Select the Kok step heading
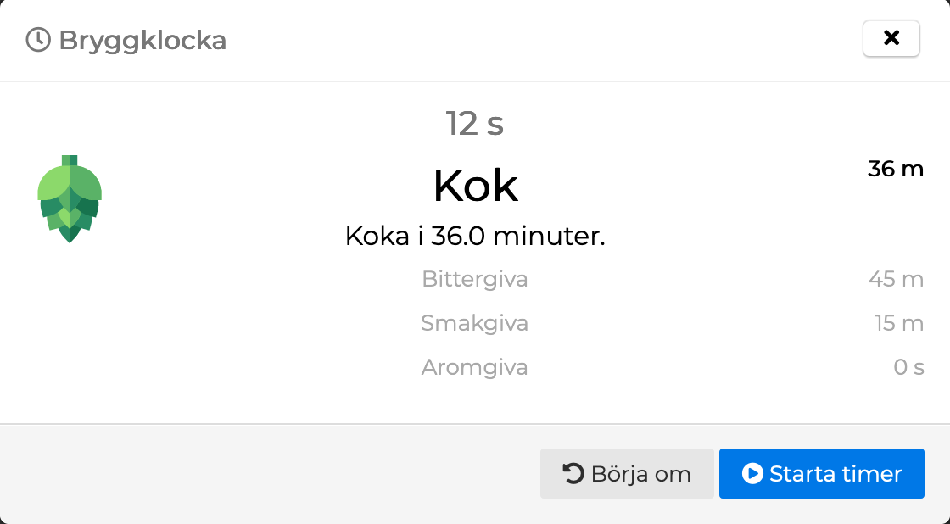Viewport: 950px width, 524px height. click(x=475, y=186)
